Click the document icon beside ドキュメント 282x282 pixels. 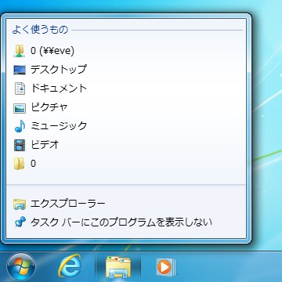(20, 89)
